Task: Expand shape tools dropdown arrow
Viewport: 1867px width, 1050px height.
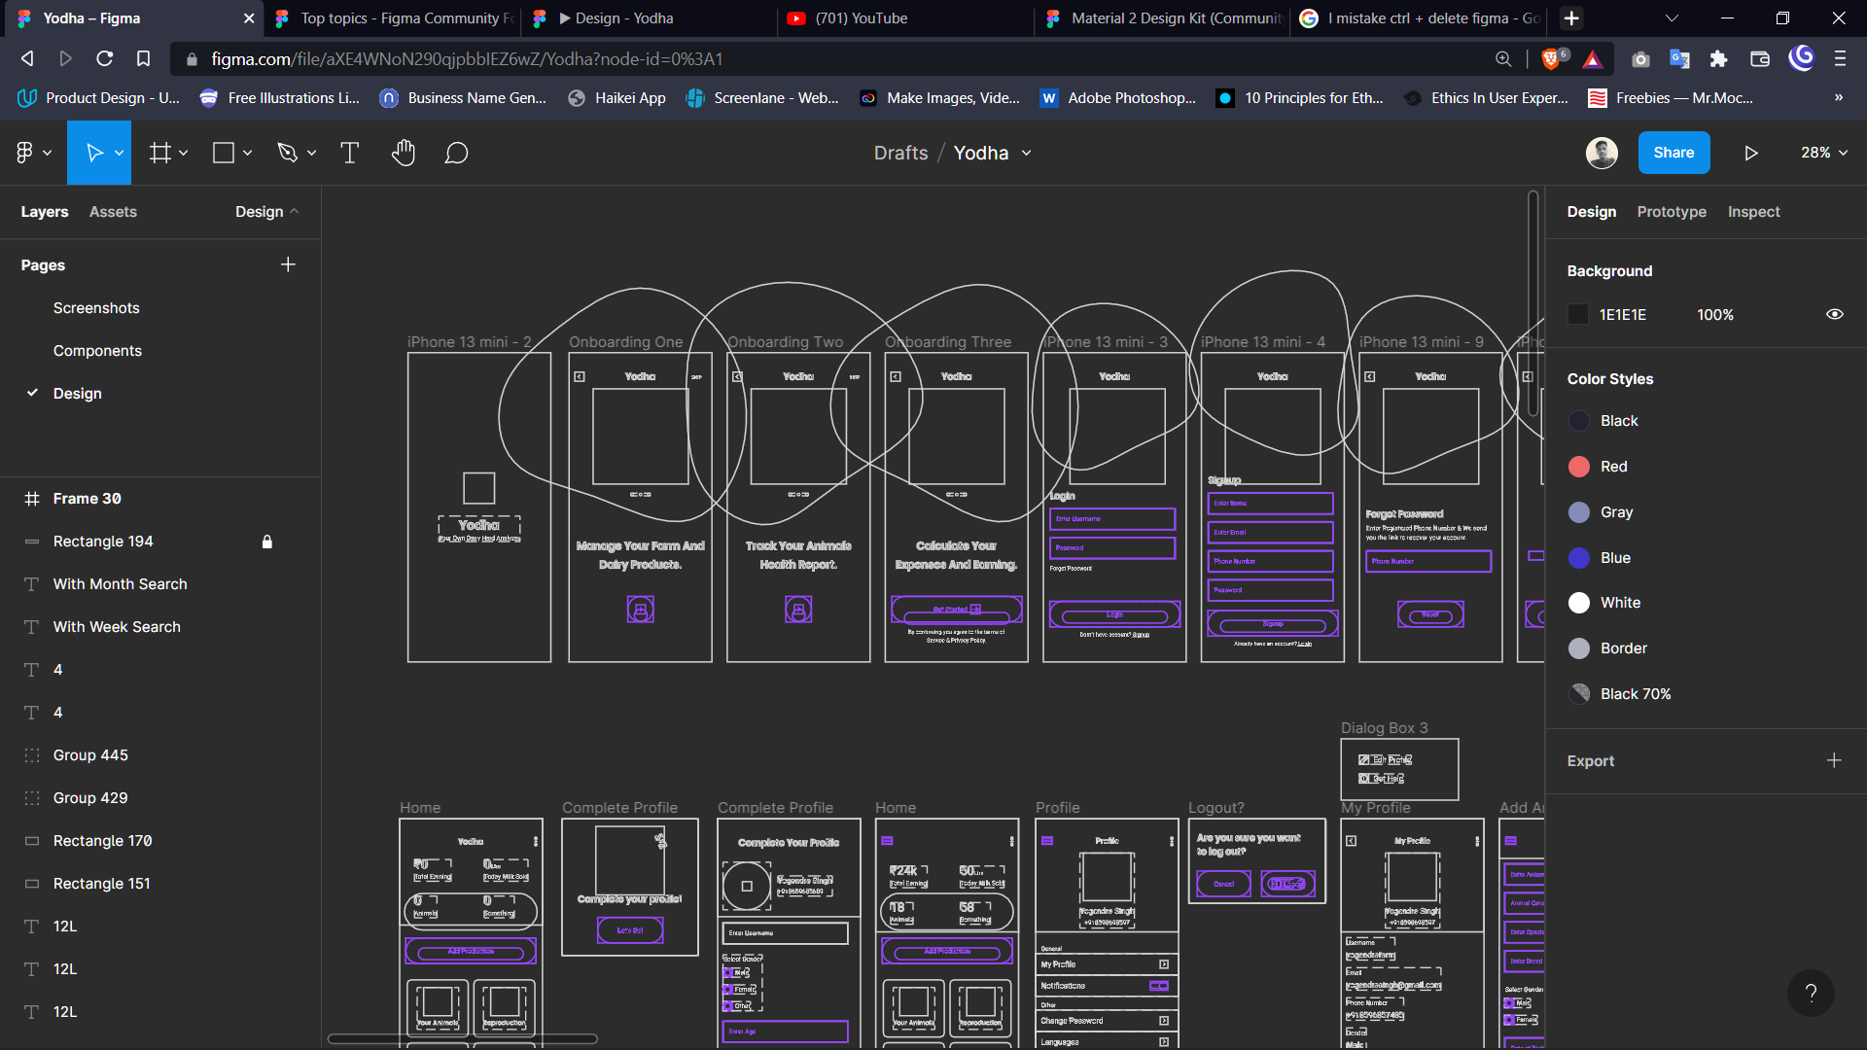Action: click(x=247, y=153)
